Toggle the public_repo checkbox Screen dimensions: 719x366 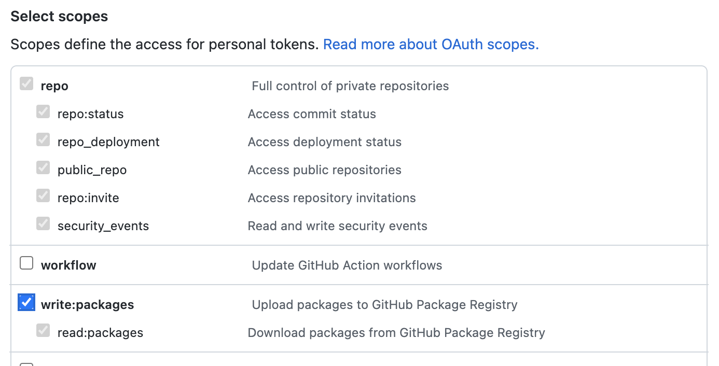tap(43, 168)
